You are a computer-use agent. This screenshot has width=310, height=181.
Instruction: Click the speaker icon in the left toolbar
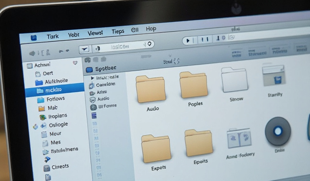click(x=32, y=53)
